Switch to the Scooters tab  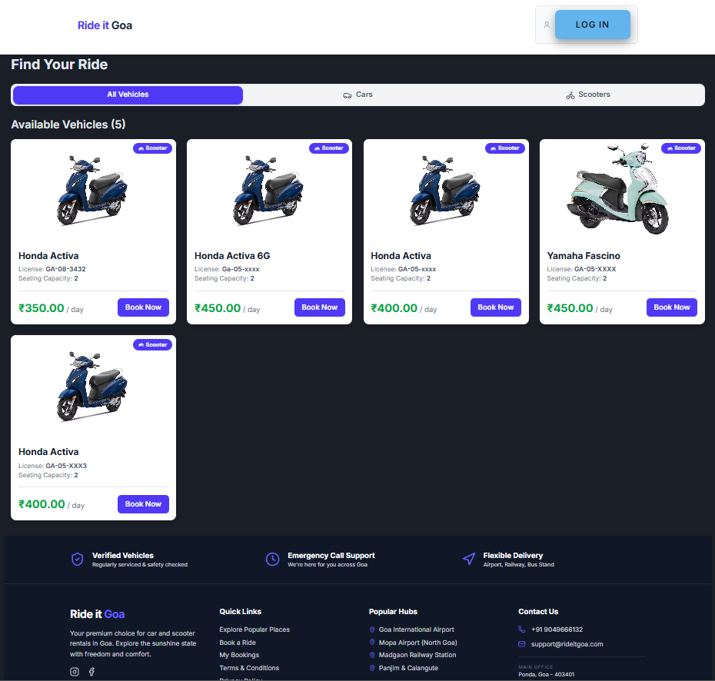[588, 95]
